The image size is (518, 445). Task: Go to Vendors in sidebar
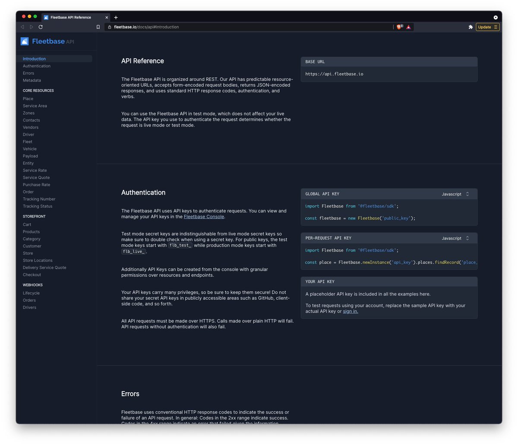coord(31,128)
